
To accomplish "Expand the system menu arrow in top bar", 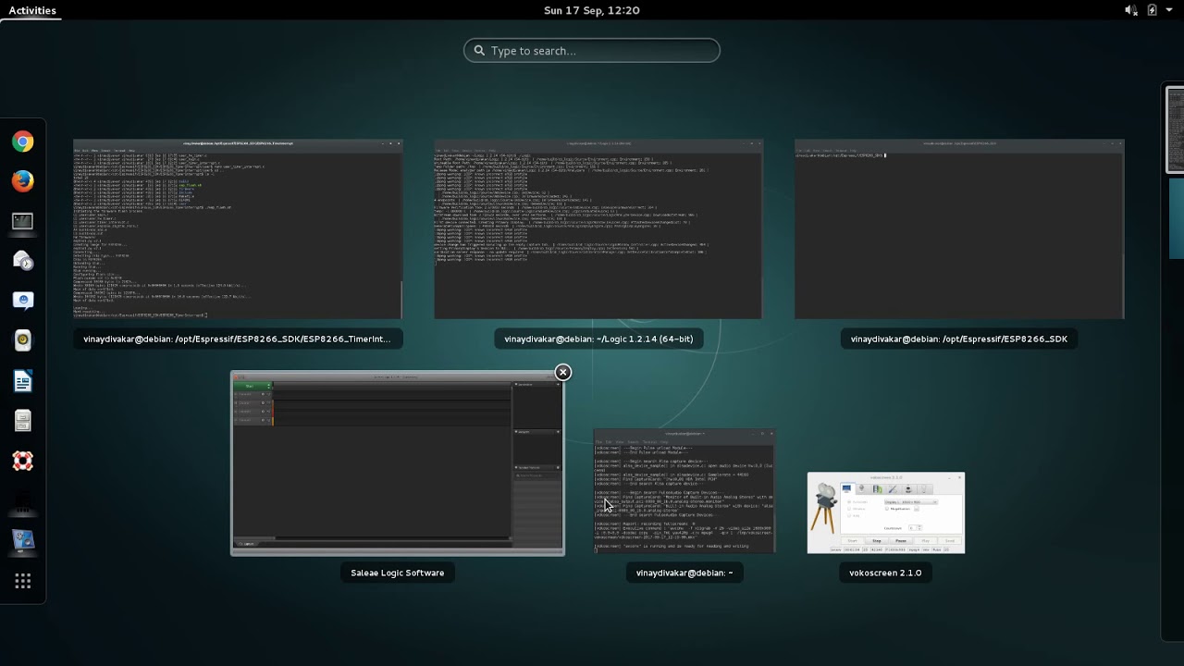I will tap(1170, 10).
